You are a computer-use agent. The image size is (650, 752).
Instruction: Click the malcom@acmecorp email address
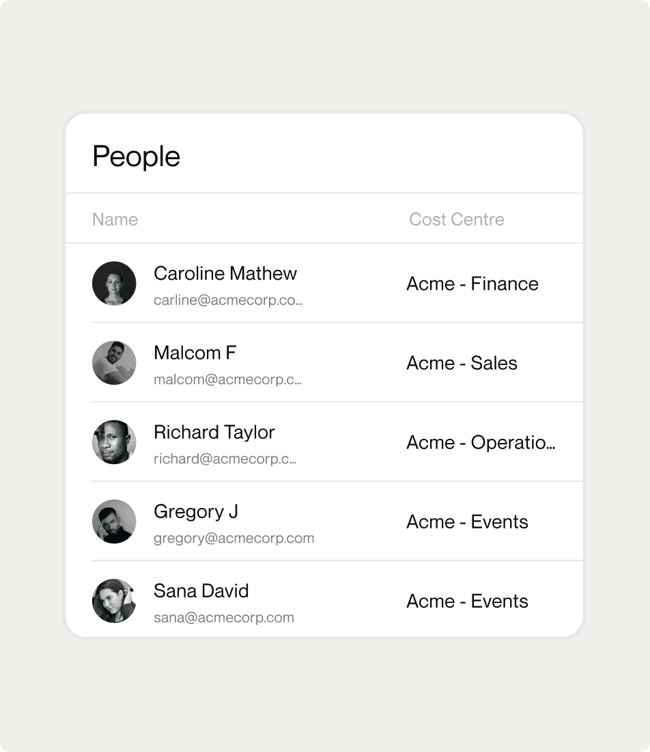pyautogui.click(x=227, y=379)
